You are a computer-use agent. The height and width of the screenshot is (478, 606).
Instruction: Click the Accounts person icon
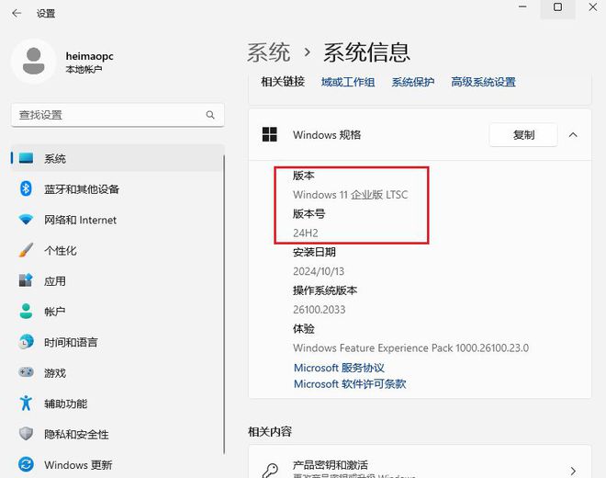[x=26, y=312]
